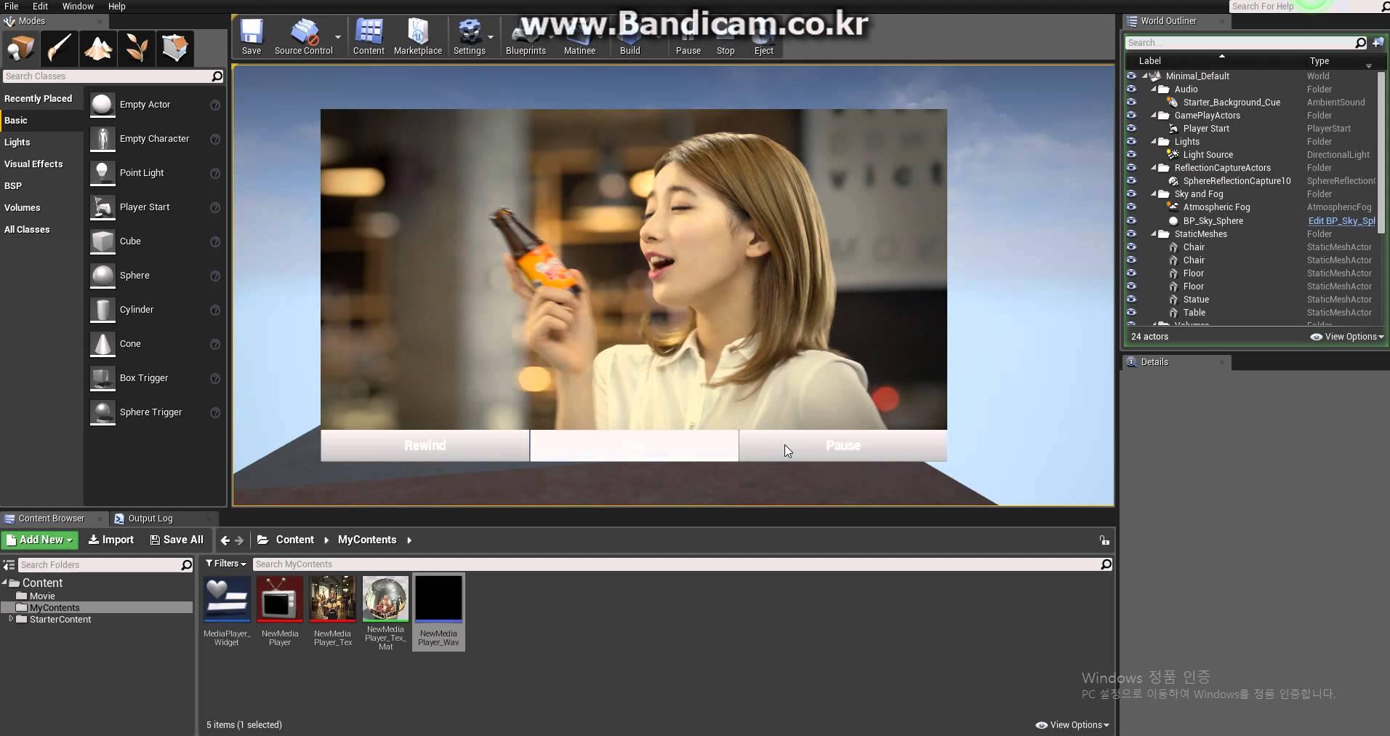
Task: Select the Foliage editing mode icon
Action: tap(137, 49)
